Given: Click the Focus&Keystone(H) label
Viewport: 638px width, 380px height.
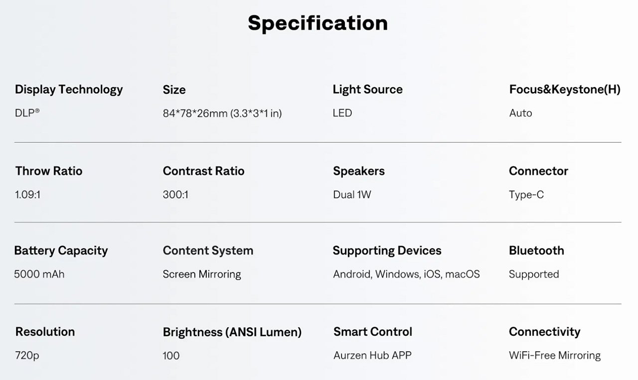Looking at the screenshot, I should point(565,90).
